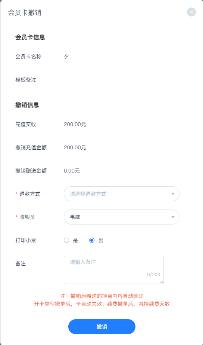Click the 是 label text
203x345 pixels.
(x=75, y=240)
